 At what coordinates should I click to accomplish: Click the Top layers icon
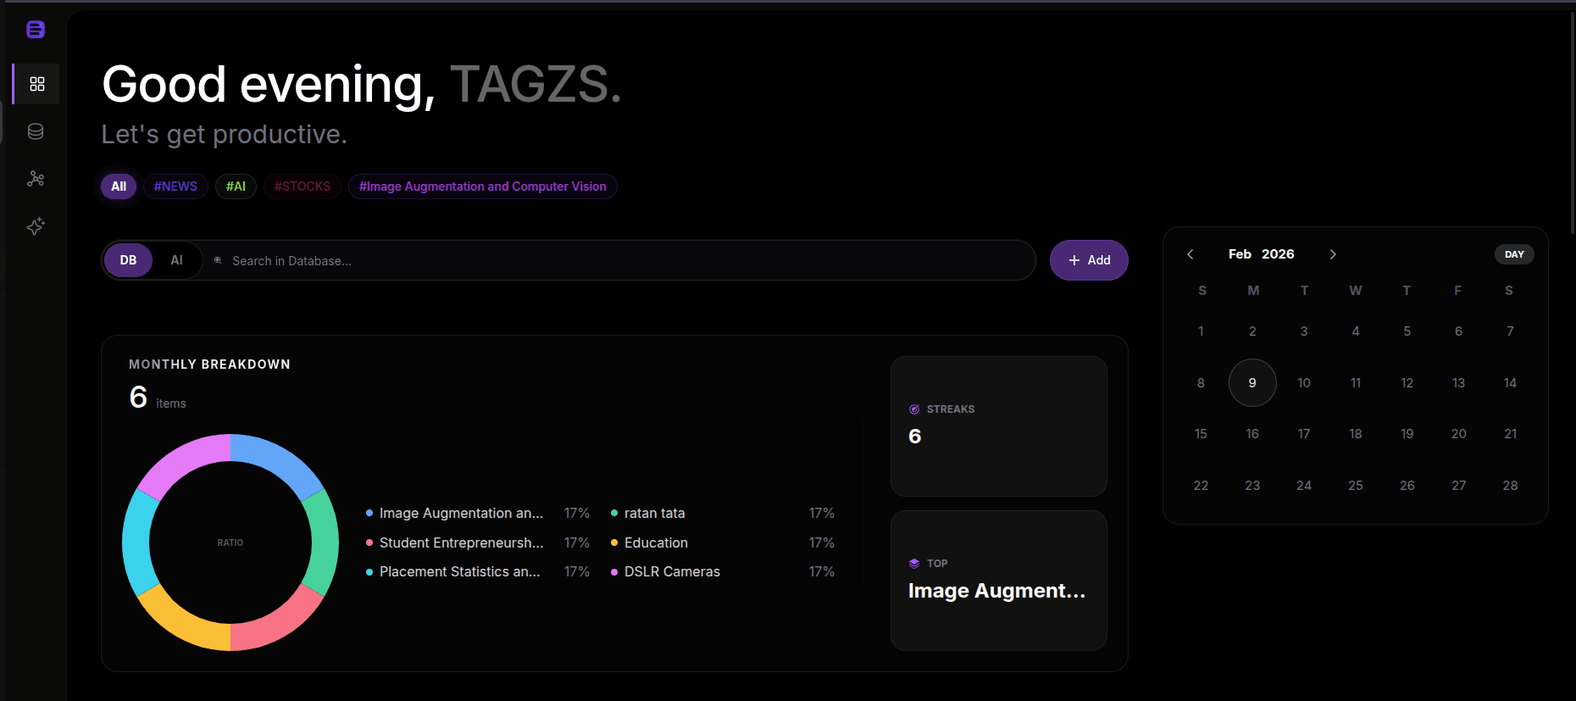[x=914, y=564]
